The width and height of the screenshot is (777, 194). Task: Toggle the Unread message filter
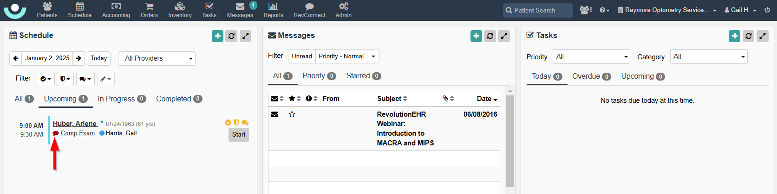(x=302, y=56)
